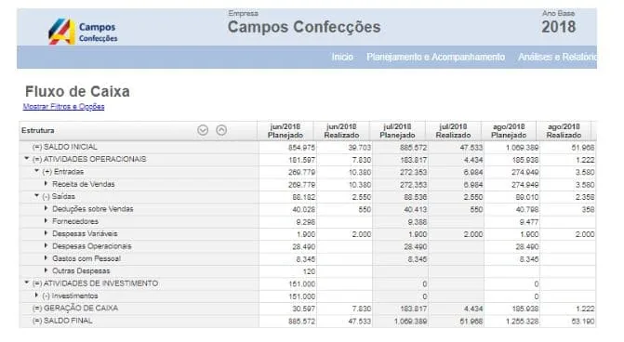Image resolution: width=624 pixels, height=342 pixels.
Task: Expand the Fornecedores row
Action: (46, 220)
